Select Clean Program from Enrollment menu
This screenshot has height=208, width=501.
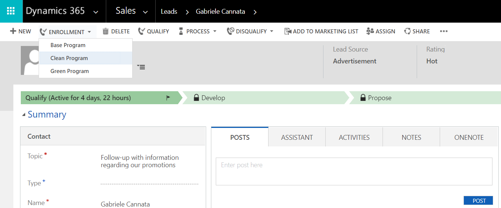tap(69, 58)
